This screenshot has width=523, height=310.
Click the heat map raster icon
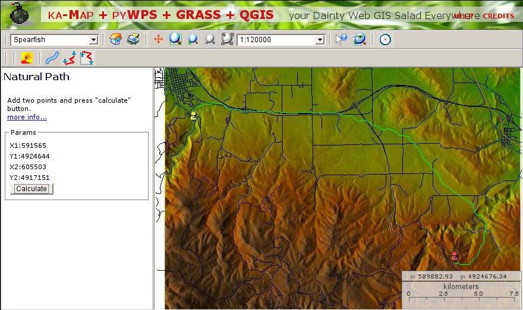27,58
